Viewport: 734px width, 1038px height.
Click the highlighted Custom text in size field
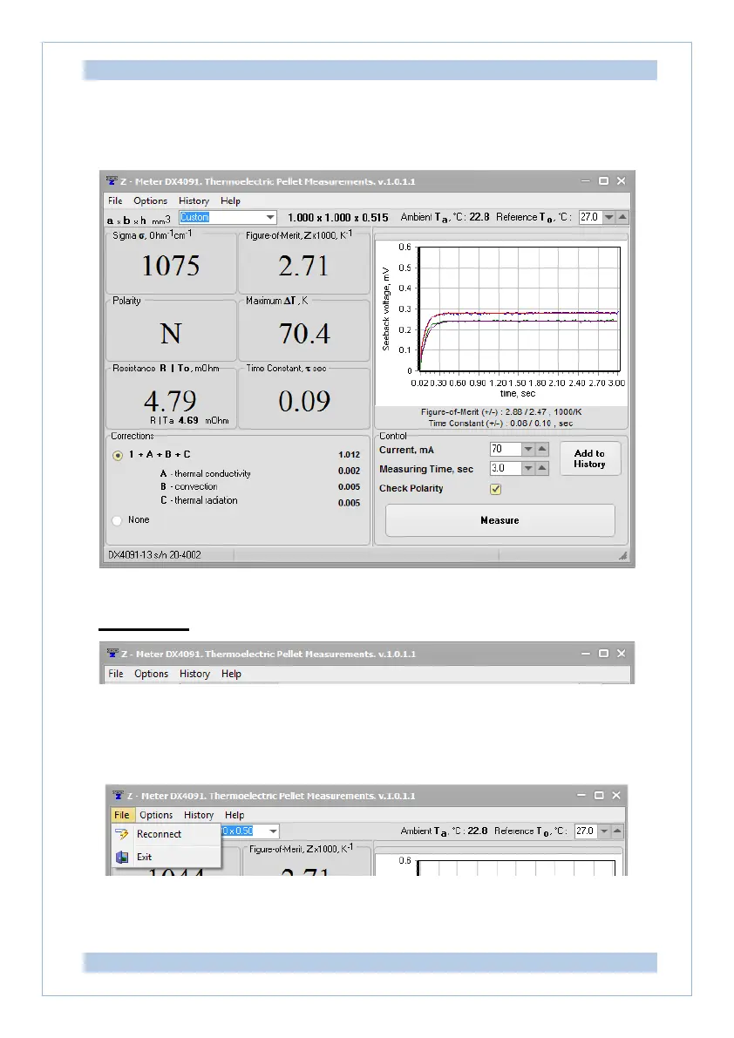point(194,217)
